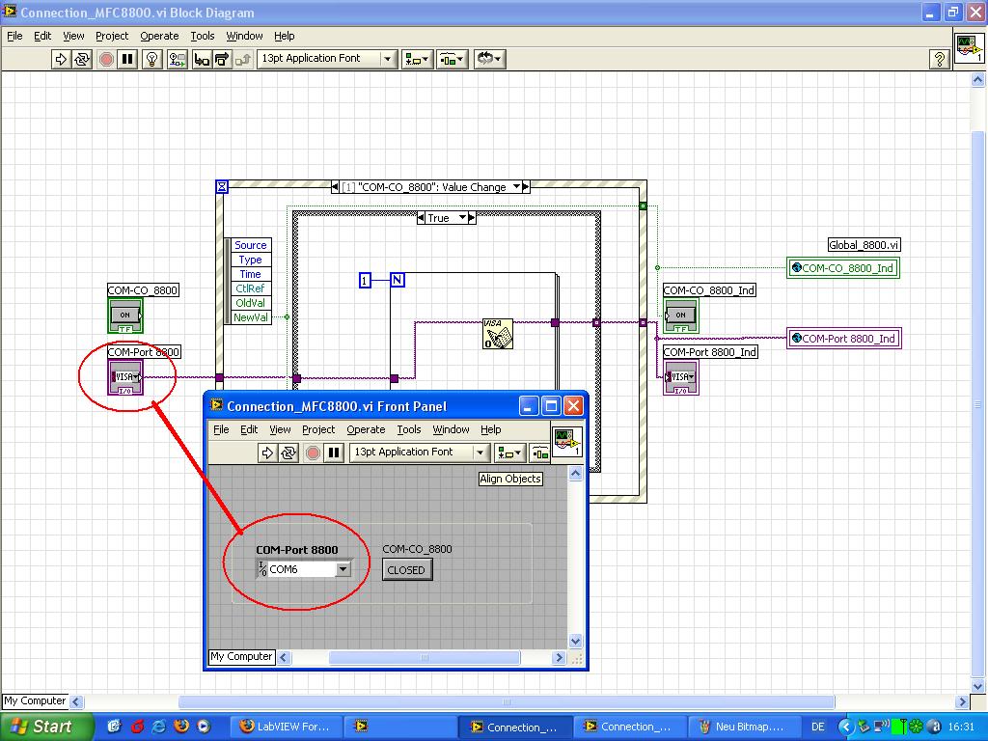Toggle Highlight Execution light bulb

[x=151, y=59]
